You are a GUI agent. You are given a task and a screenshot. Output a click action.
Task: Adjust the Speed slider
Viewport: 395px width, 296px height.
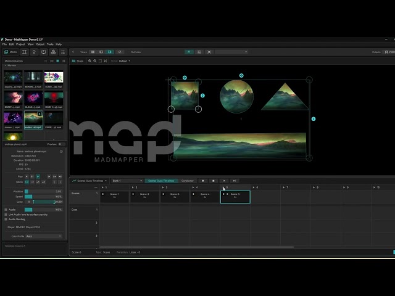[43, 197]
